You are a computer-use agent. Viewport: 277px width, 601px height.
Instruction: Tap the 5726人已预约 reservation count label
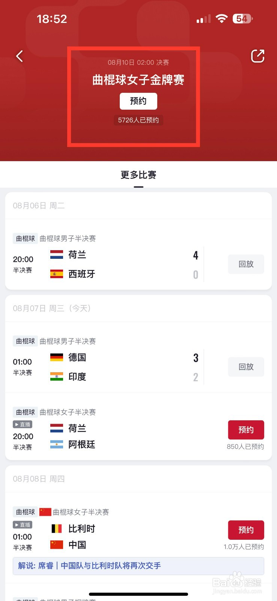pos(138,120)
